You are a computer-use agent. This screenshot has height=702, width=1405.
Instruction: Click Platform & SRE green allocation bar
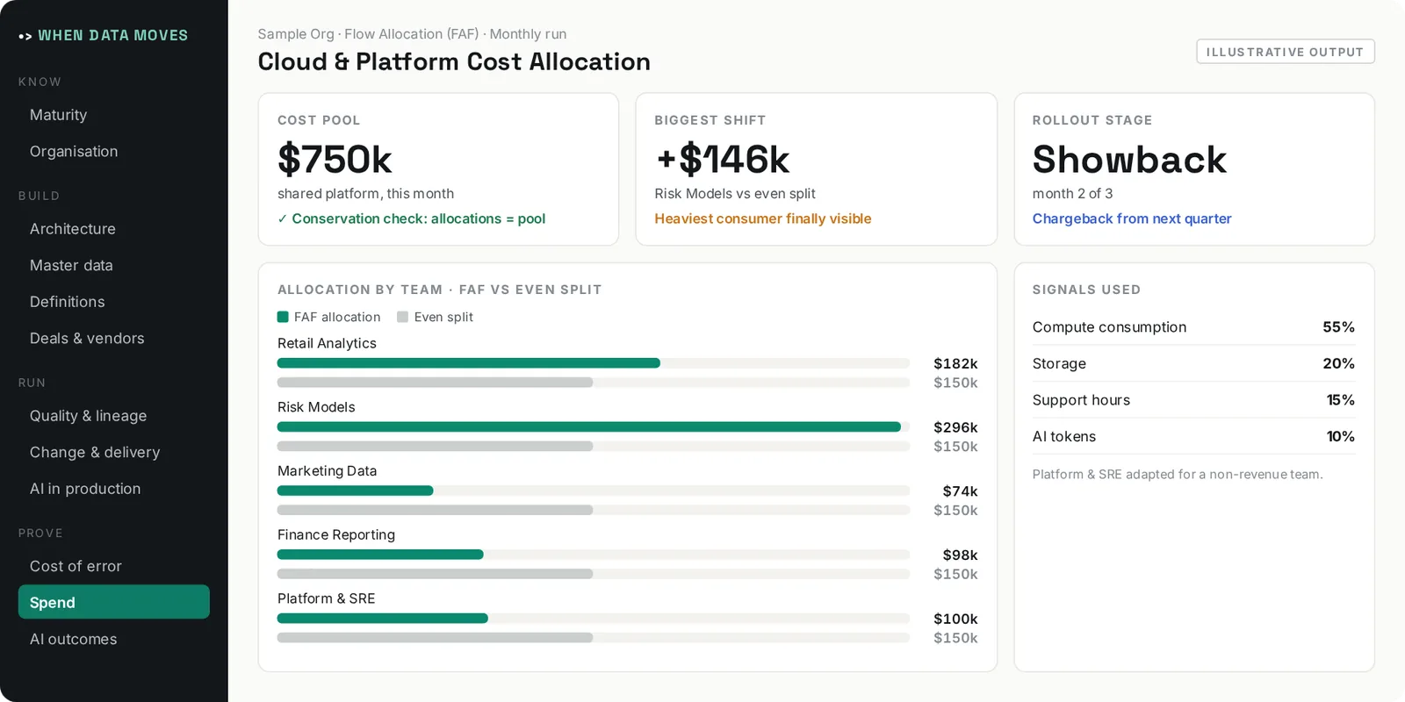pos(383,619)
